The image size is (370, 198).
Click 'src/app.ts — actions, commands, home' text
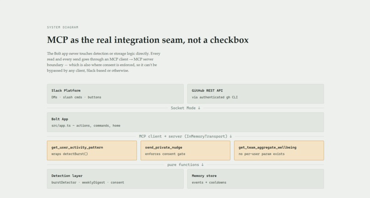pos(86,126)
